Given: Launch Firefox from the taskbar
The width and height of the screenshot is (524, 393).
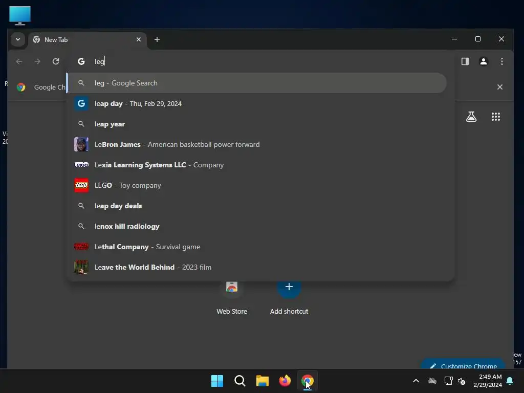Looking at the screenshot, I should 285,381.
